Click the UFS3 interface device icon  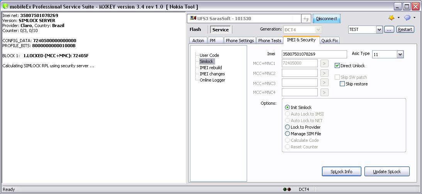pyautogui.click(x=193, y=18)
